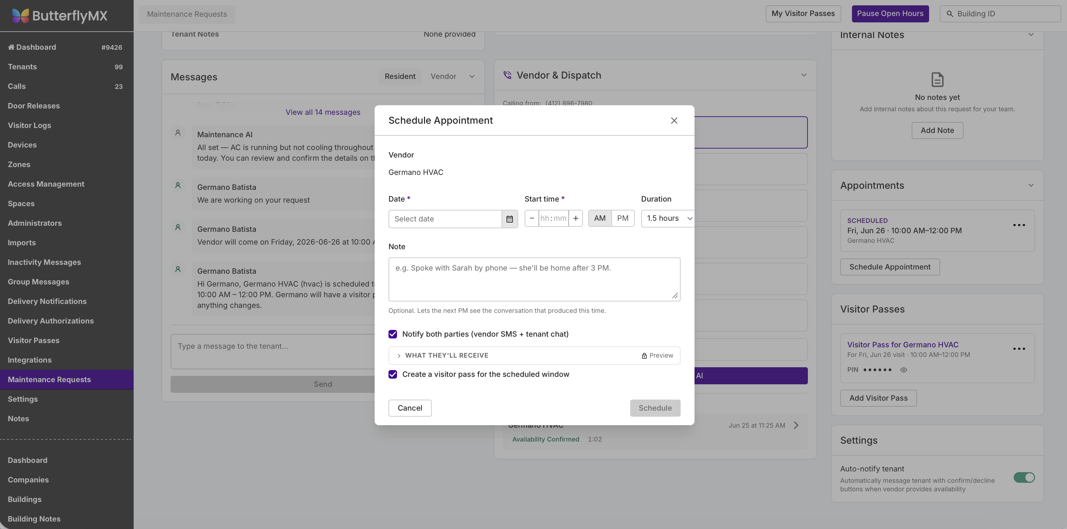Open Tenants in the sidebar
Screen dimensions: 1067x529
pos(67,67)
